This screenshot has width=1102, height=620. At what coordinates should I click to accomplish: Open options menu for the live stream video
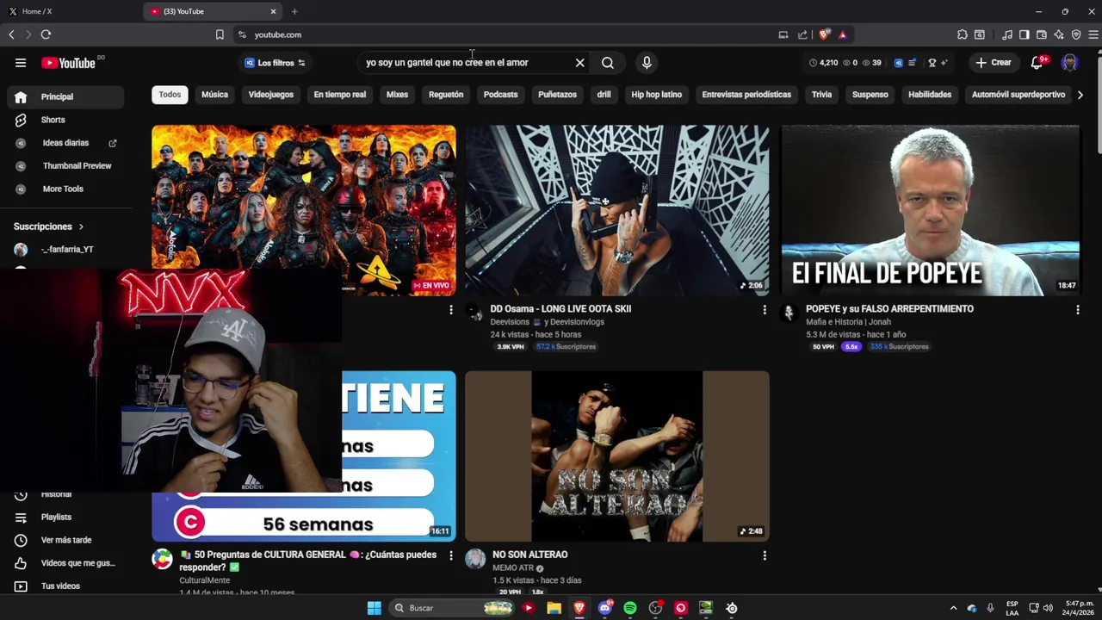coord(450,309)
